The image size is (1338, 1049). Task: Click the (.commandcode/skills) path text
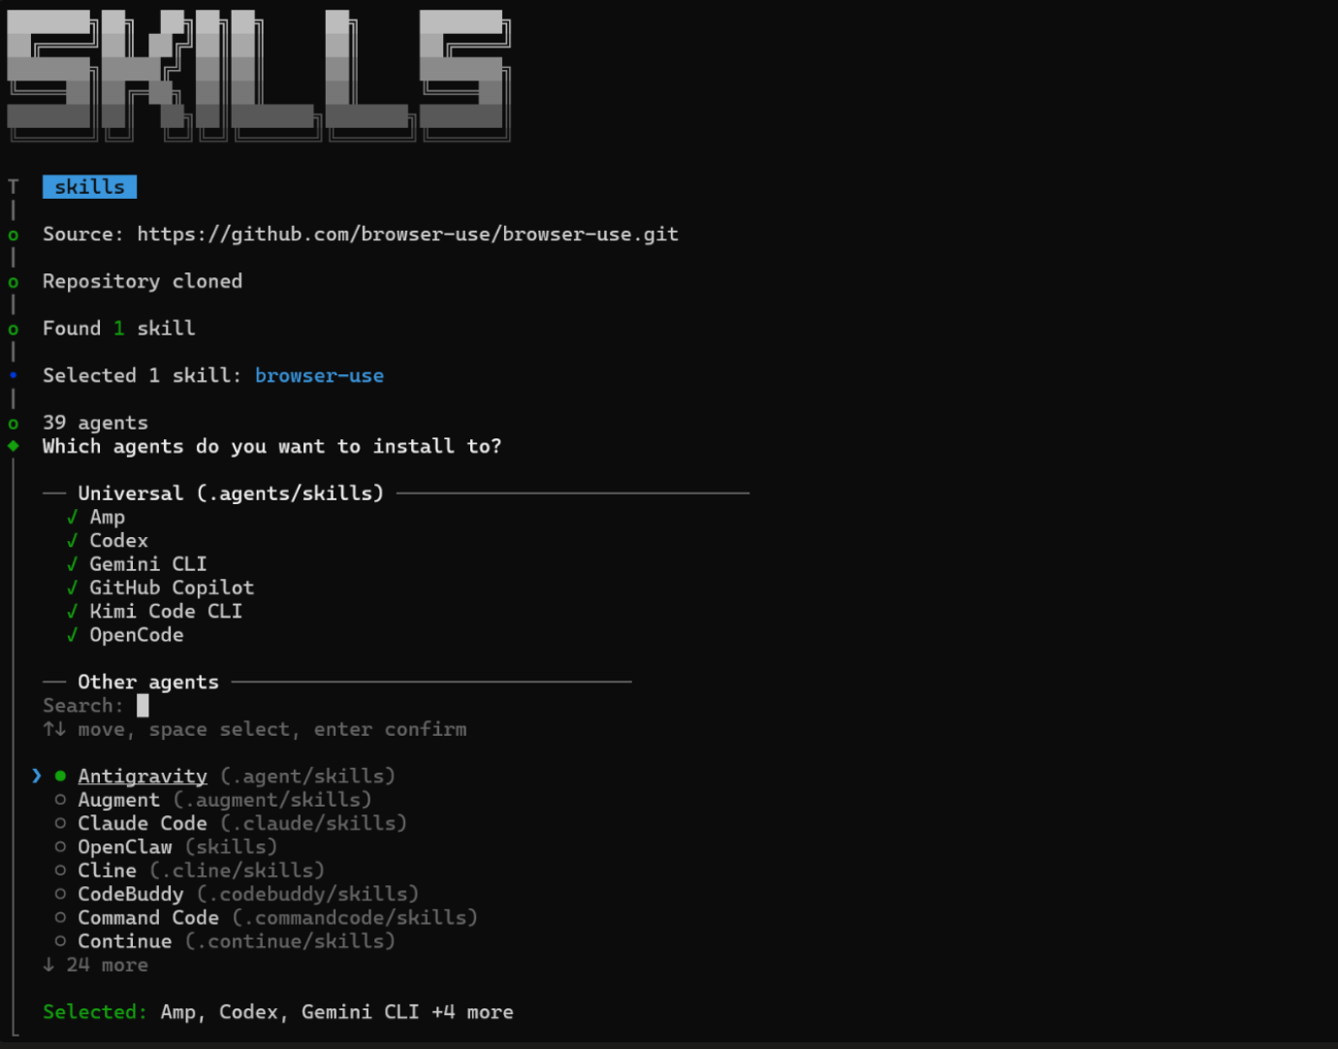click(x=355, y=918)
